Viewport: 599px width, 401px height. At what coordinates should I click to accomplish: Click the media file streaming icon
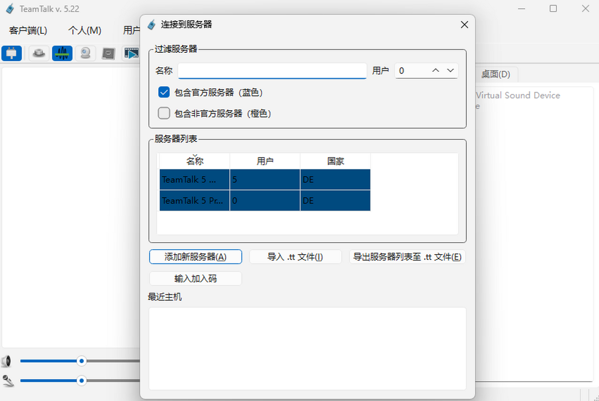(131, 53)
